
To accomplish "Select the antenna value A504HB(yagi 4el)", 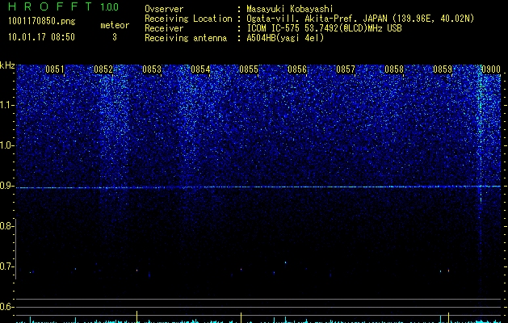I will 285,38.
